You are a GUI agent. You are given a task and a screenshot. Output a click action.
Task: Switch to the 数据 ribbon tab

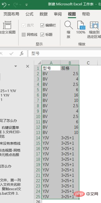[43, 14]
